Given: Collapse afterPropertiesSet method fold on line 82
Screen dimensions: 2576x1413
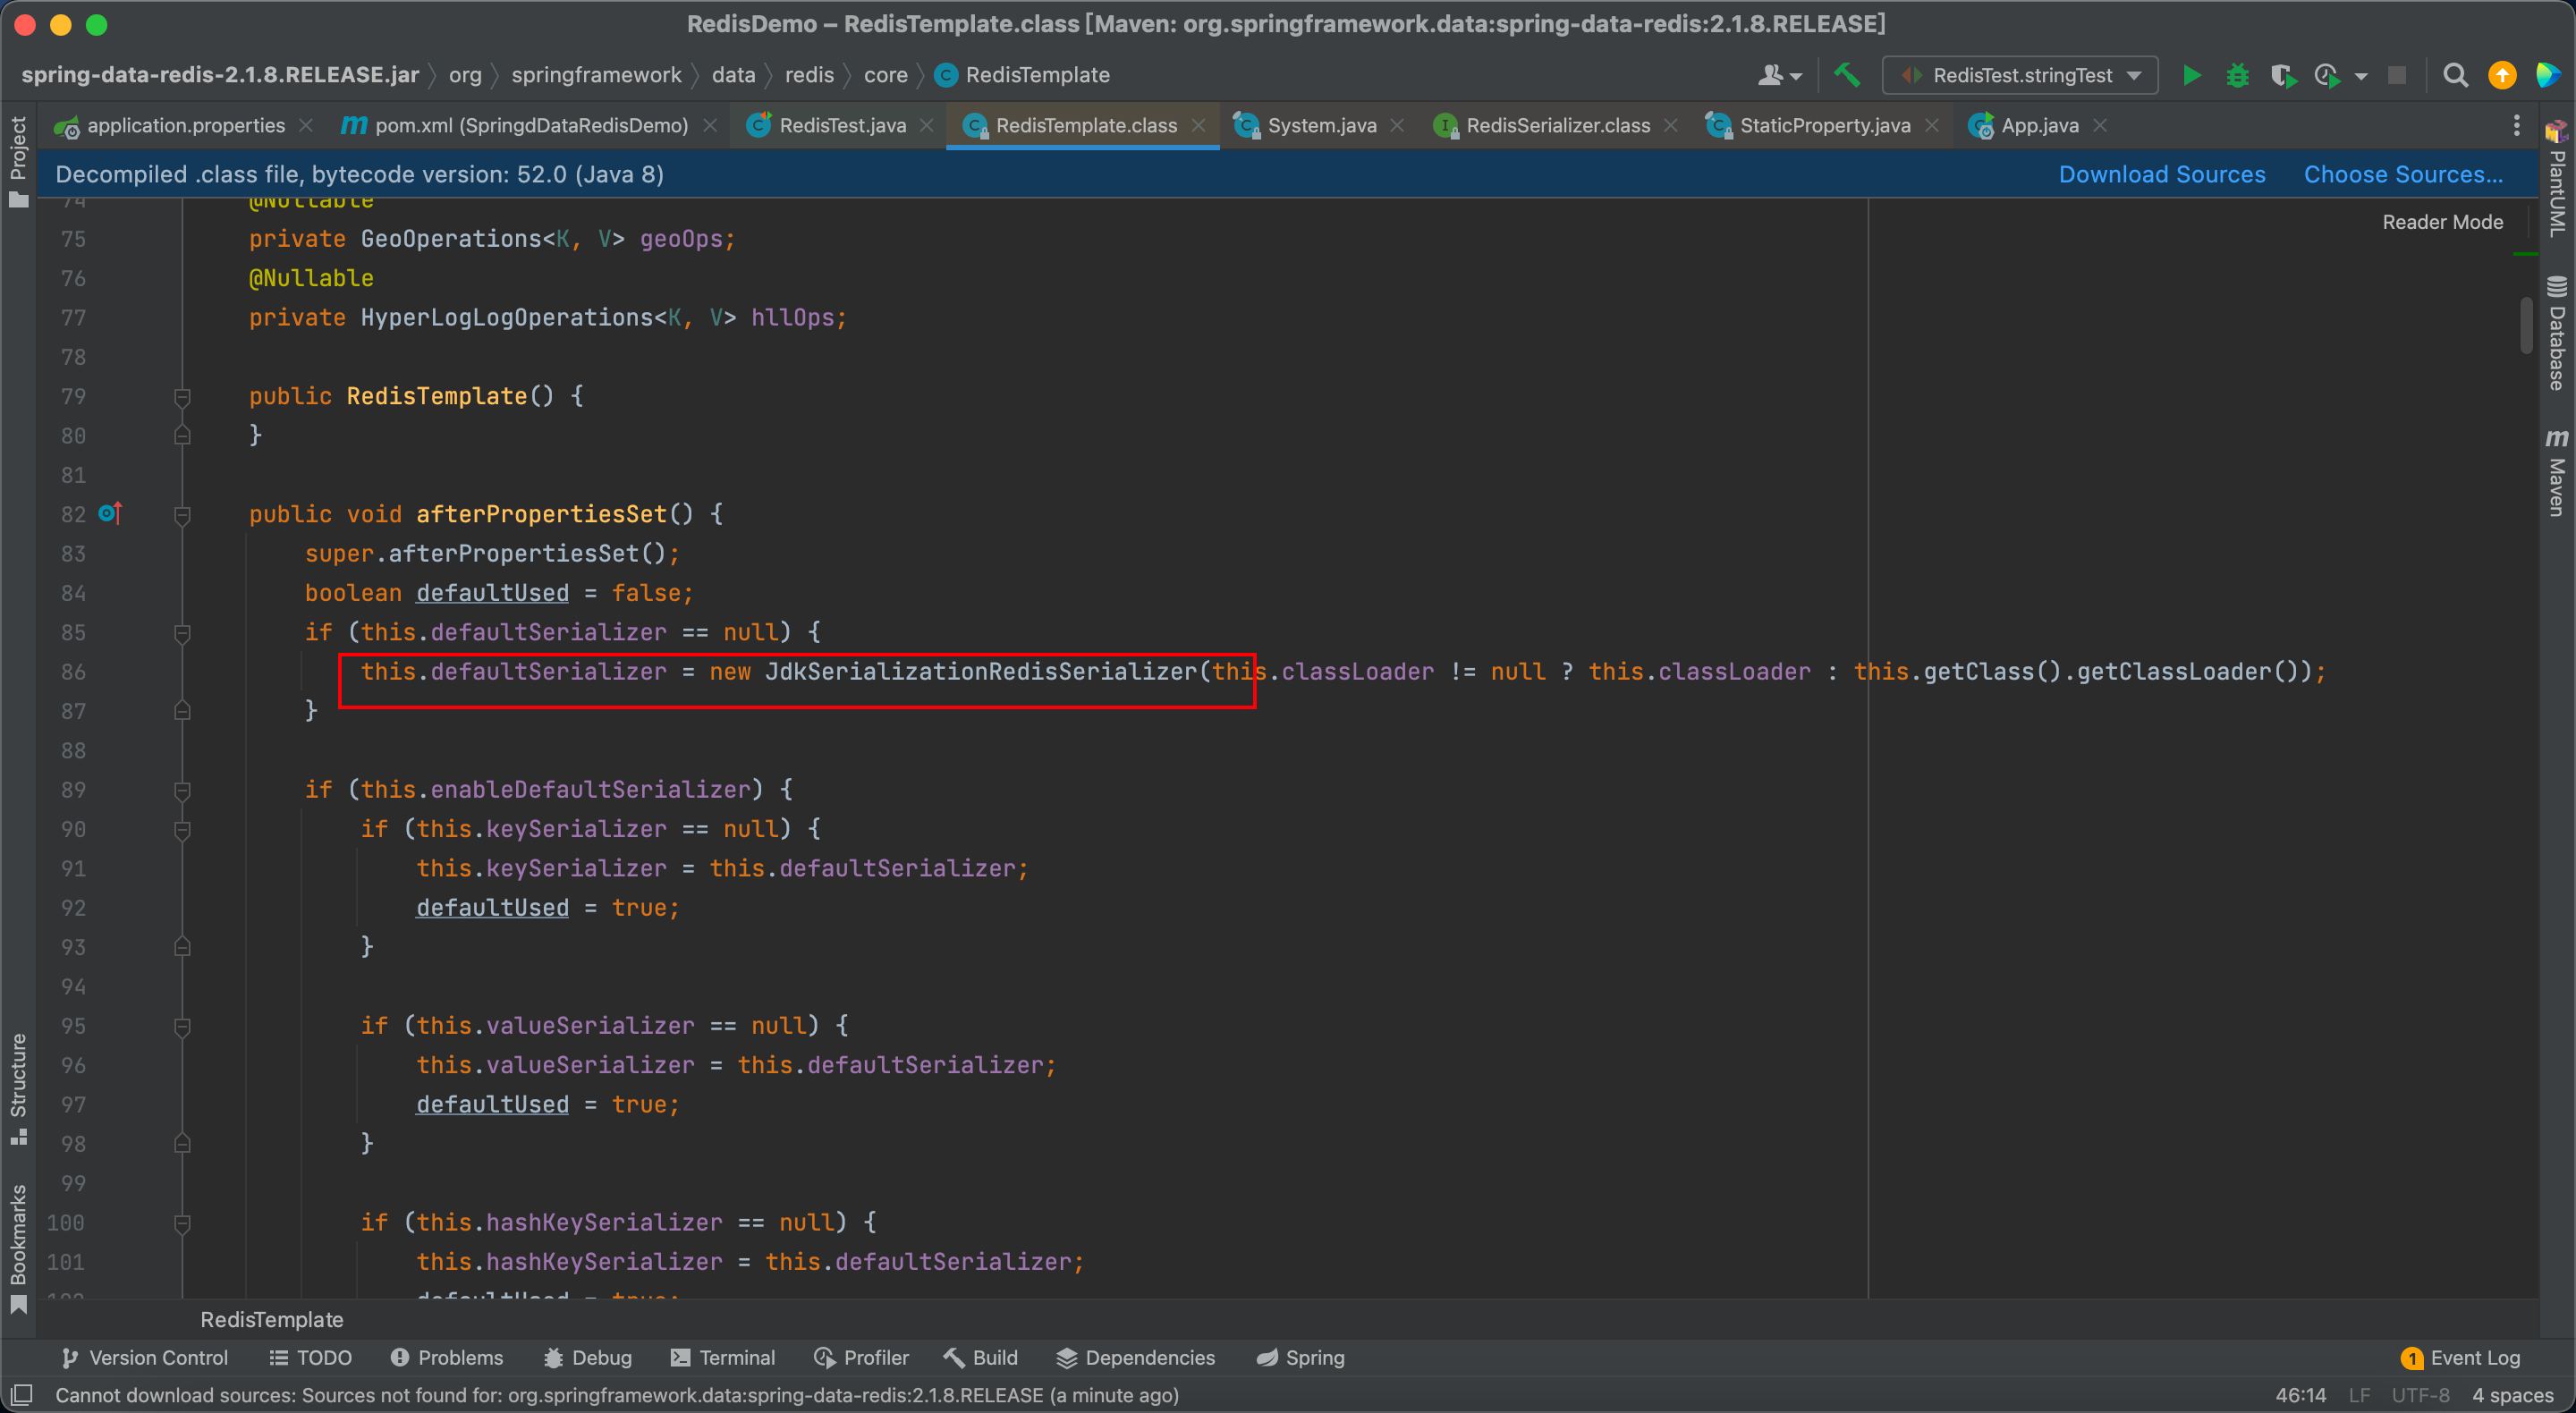Looking at the screenshot, I should (x=182, y=515).
